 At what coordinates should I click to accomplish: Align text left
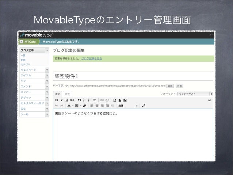[x=92, y=106]
